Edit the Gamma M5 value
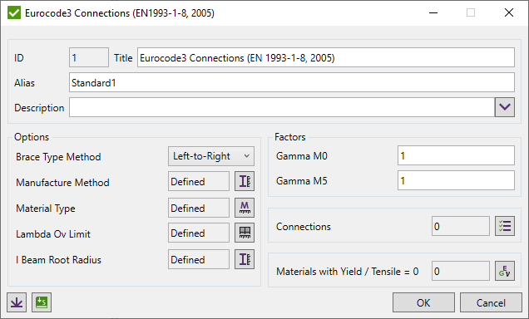Image resolution: width=529 pixels, height=319 pixels. coord(456,180)
